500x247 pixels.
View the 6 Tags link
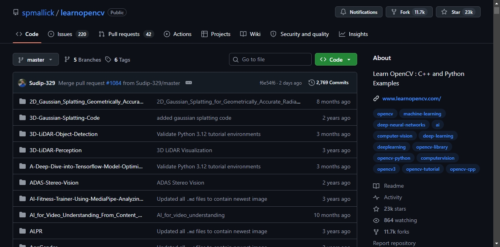pyautogui.click(x=117, y=60)
